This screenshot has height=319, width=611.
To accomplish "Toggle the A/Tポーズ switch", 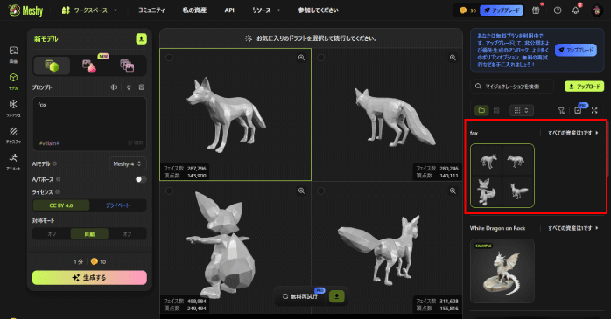I will pos(141,179).
